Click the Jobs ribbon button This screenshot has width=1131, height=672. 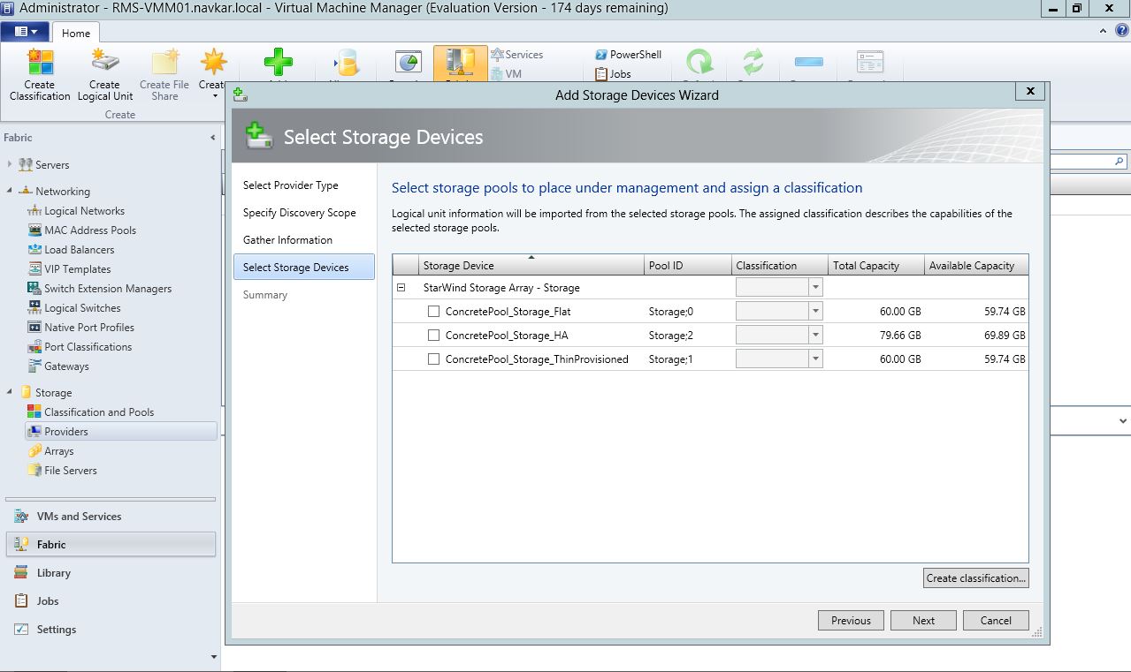613,73
